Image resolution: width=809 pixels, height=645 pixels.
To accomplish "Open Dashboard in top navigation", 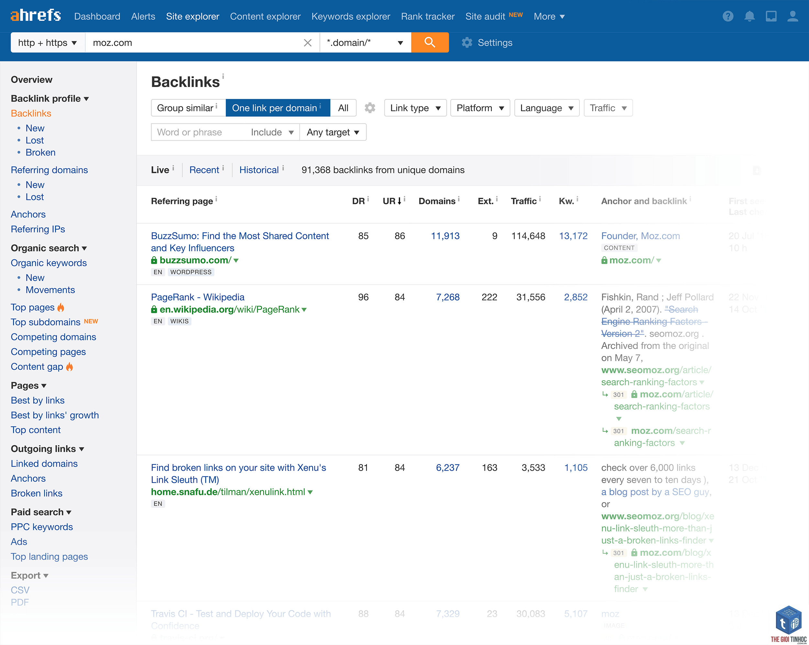I will [x=97, y=16].
